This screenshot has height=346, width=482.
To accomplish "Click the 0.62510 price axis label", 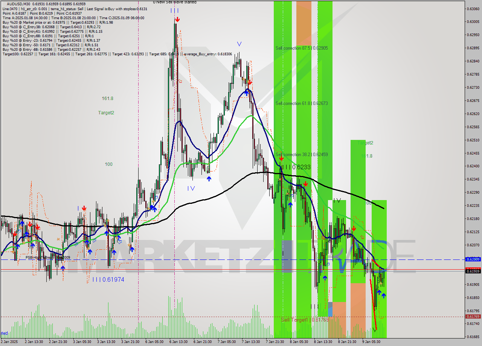I will coord(473,140).
